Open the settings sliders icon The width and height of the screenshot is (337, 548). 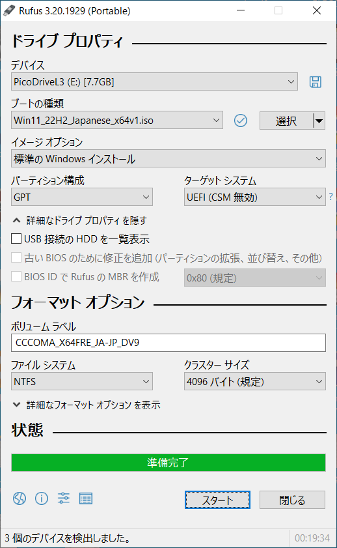coord(64,498)
